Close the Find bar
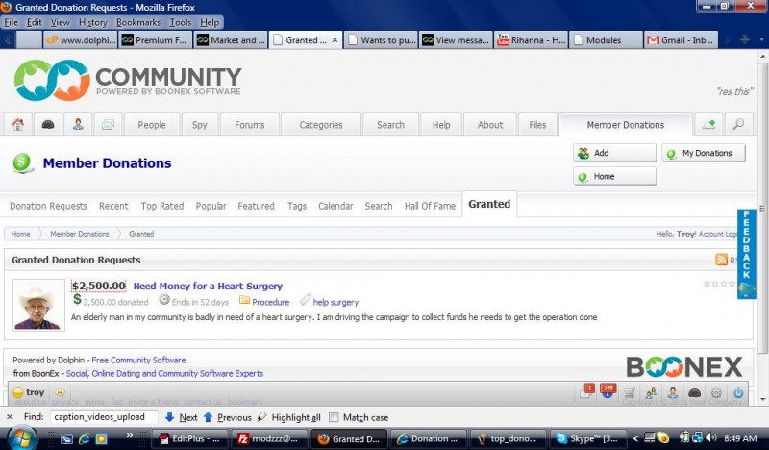Viewport: 769px width, 450px height. pos(10,417)
